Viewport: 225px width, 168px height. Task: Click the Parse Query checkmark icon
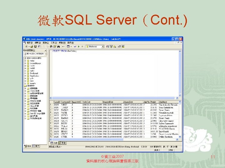(x=75, y=47)
